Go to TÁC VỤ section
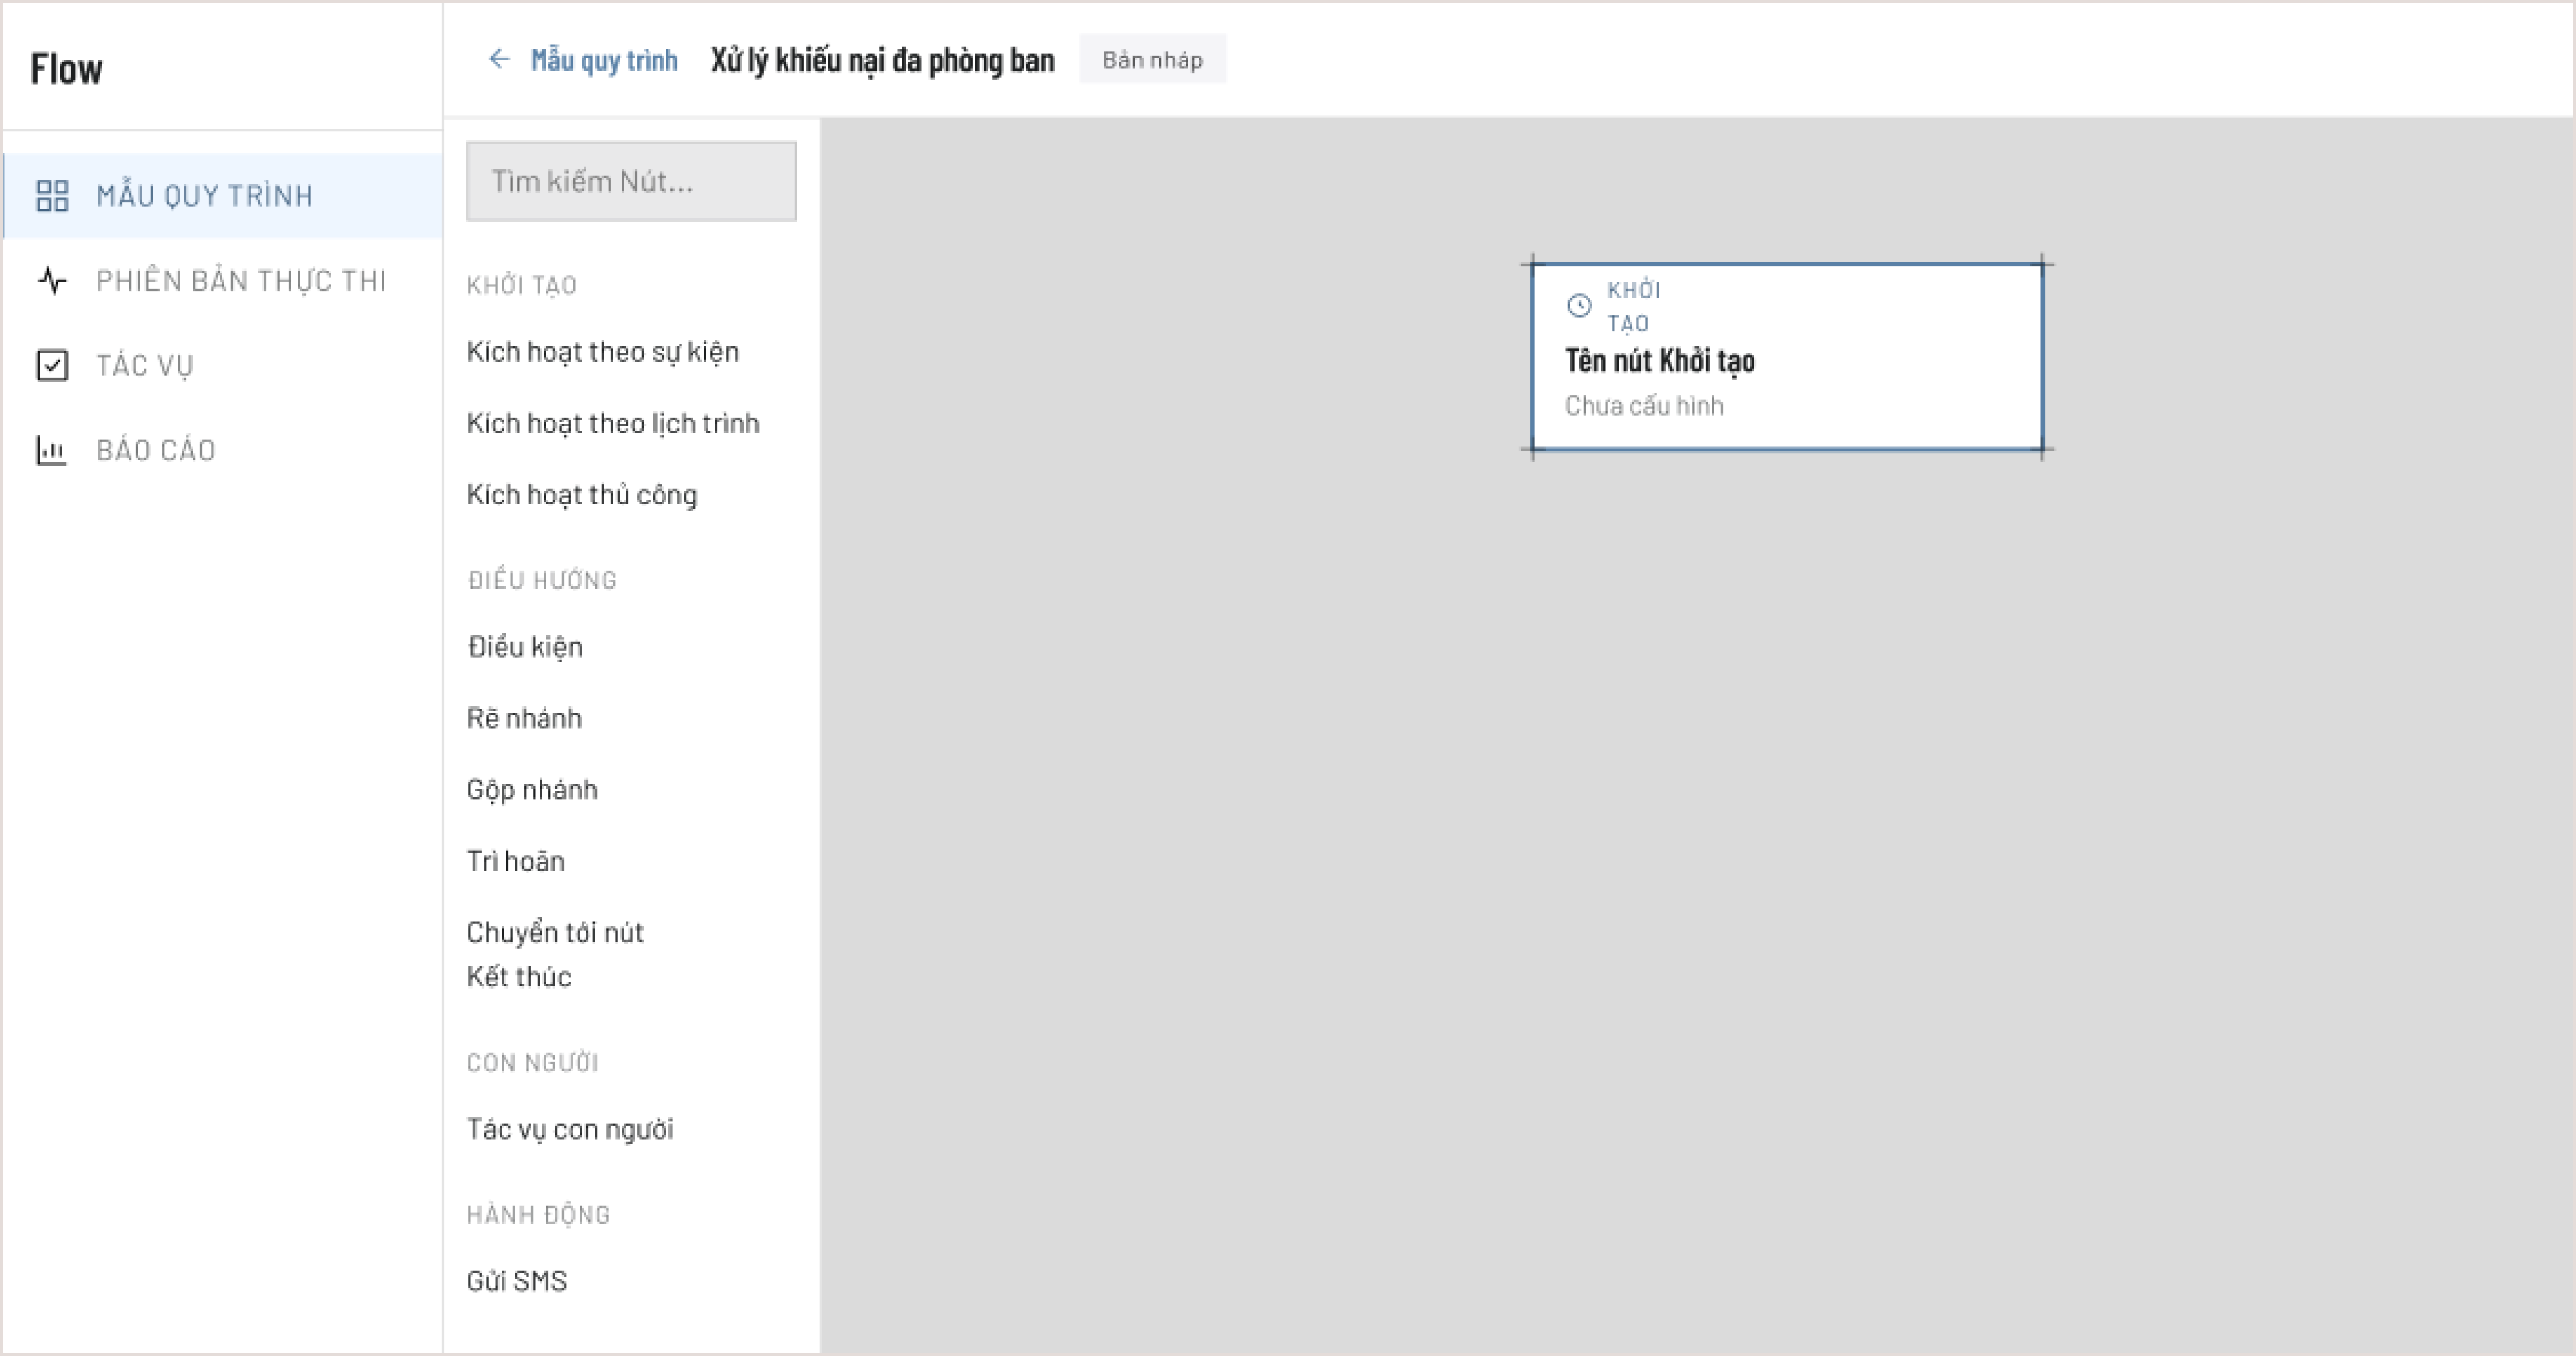The width and height of the screenshot is (2576, 1356). pos(223,365)
